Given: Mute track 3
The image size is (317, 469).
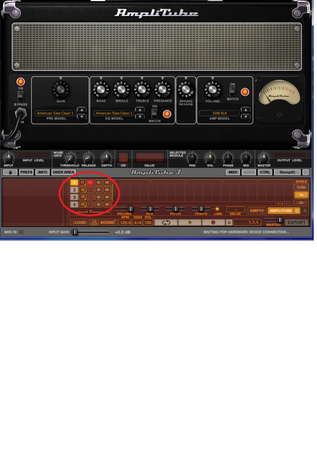Looking at the screenshot, I should [107, 197].
